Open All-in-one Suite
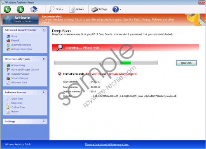206x149 pixels. 19,83
